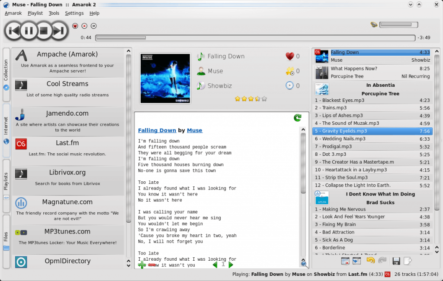443x281 pixels.
Task: Open the Last.fm service entry
Action: [x=69, y=147]
